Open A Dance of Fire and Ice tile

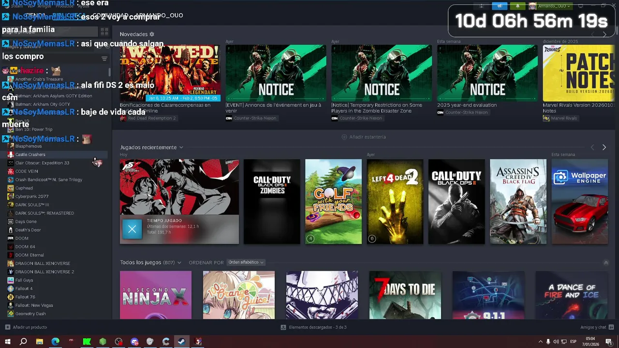[572, 295]
